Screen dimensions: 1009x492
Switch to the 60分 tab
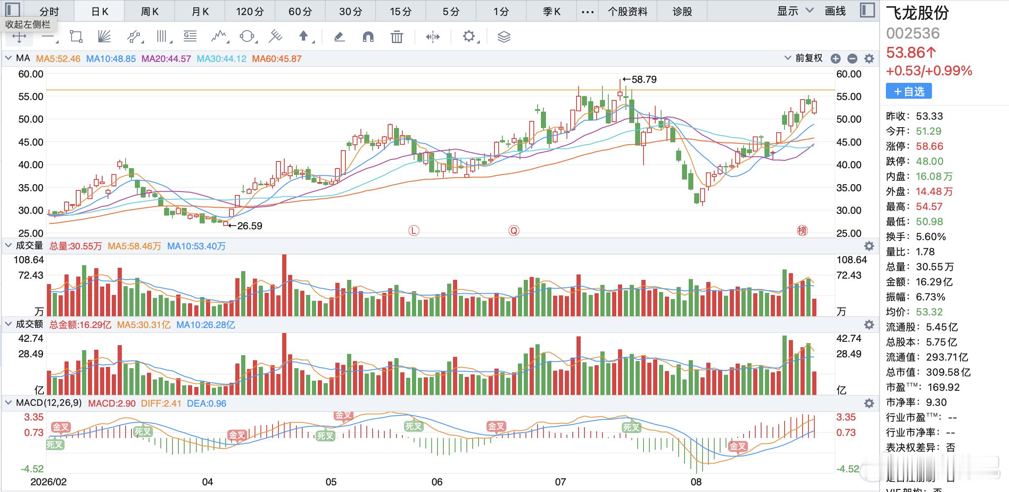pos(301,12)
